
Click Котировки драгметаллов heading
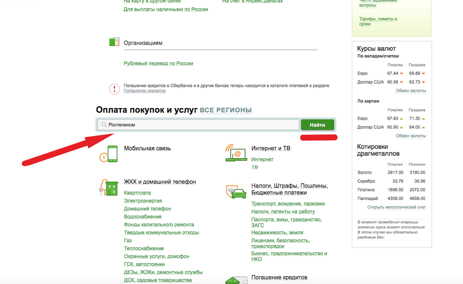(x=378, y=150)
